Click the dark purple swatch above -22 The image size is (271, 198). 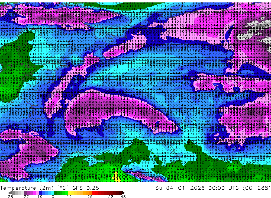coord(25,193)
